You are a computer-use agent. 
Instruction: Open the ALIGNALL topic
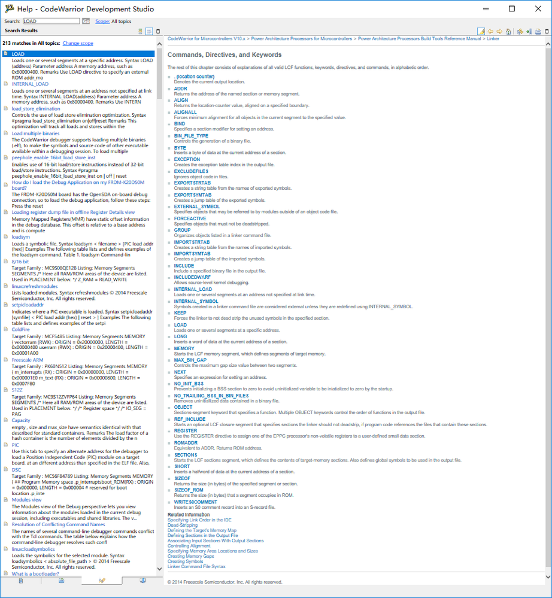coord(186,112)
